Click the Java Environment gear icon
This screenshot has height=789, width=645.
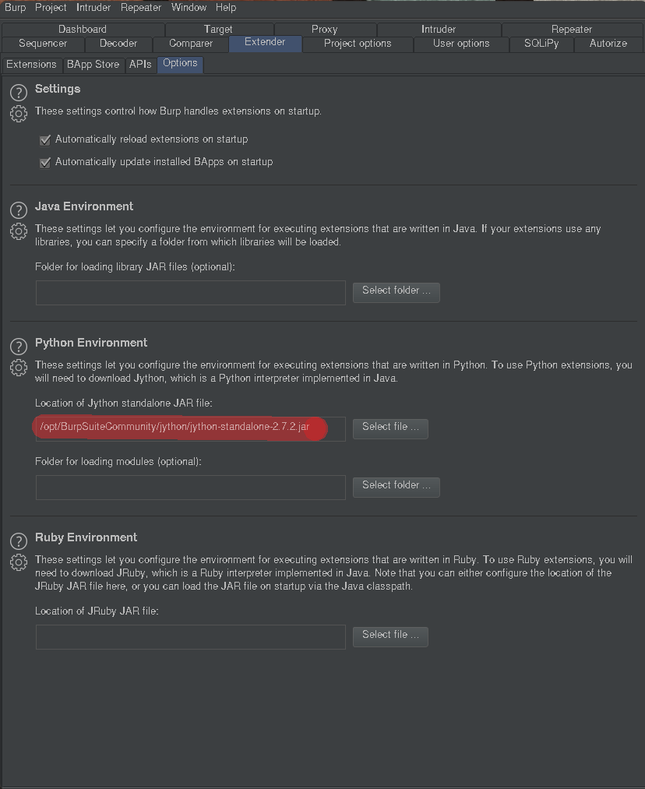pyautogui.click(x=19, y=231)
